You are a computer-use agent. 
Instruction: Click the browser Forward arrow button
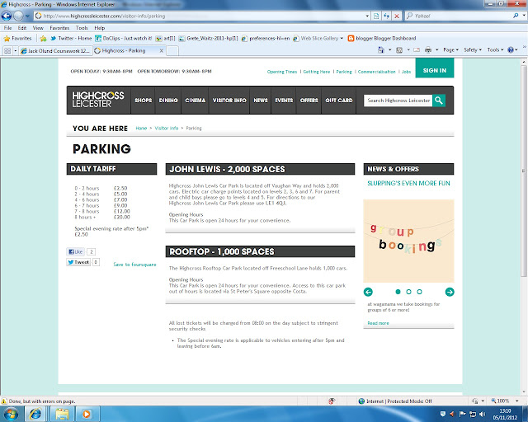(x=18, y=16)
